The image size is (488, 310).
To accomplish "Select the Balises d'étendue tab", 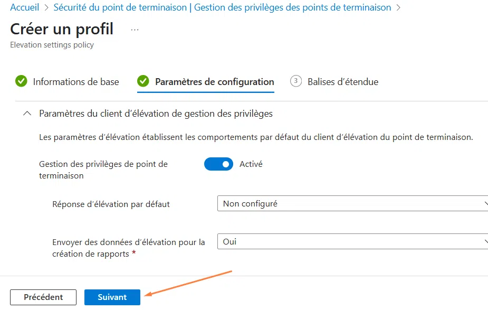I will 341,81.
